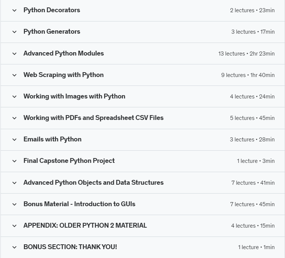This screenshot has width=285, height=258.
Task: Click the Final Capstone Python Project title
Action: click(x=69, y=161)
